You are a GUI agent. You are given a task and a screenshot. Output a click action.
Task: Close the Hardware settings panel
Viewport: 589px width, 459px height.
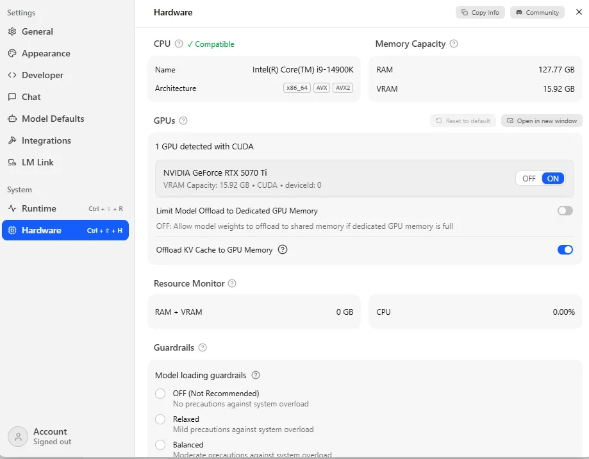coord(579,12)
